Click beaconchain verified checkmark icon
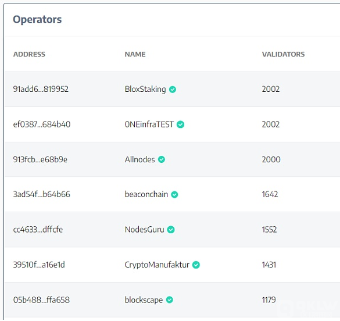The image size is (340, 321). click(x=174, y=195)
